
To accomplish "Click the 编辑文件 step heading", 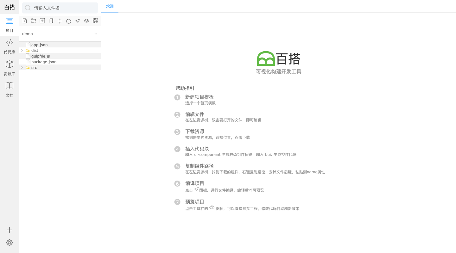I will tap(195, 114).
